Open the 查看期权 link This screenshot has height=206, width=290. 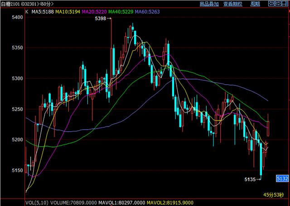click(233, 4)
